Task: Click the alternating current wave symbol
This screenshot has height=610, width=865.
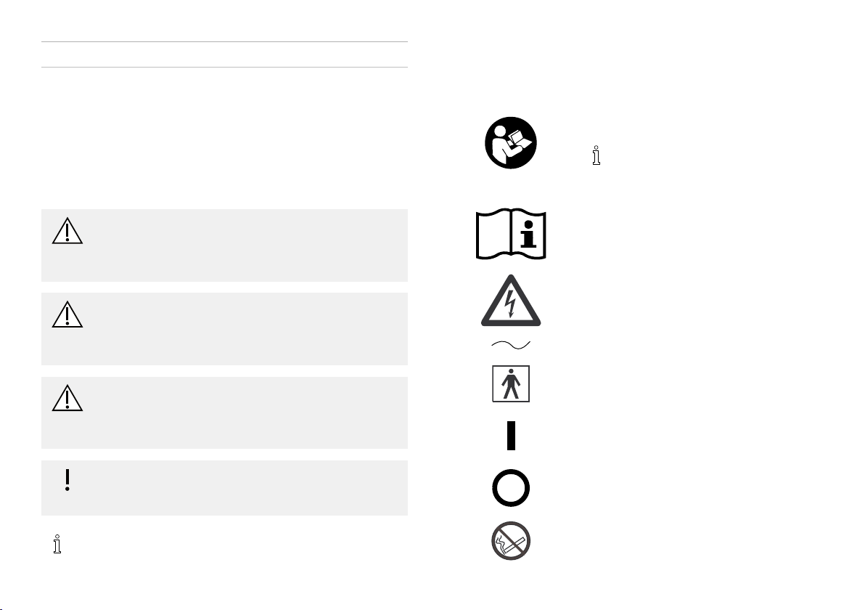Action: [511, 346]
